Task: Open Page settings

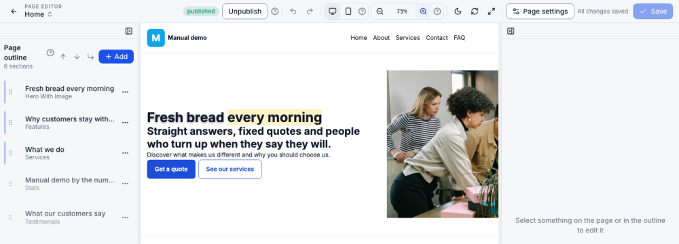Action: [540, 12]
